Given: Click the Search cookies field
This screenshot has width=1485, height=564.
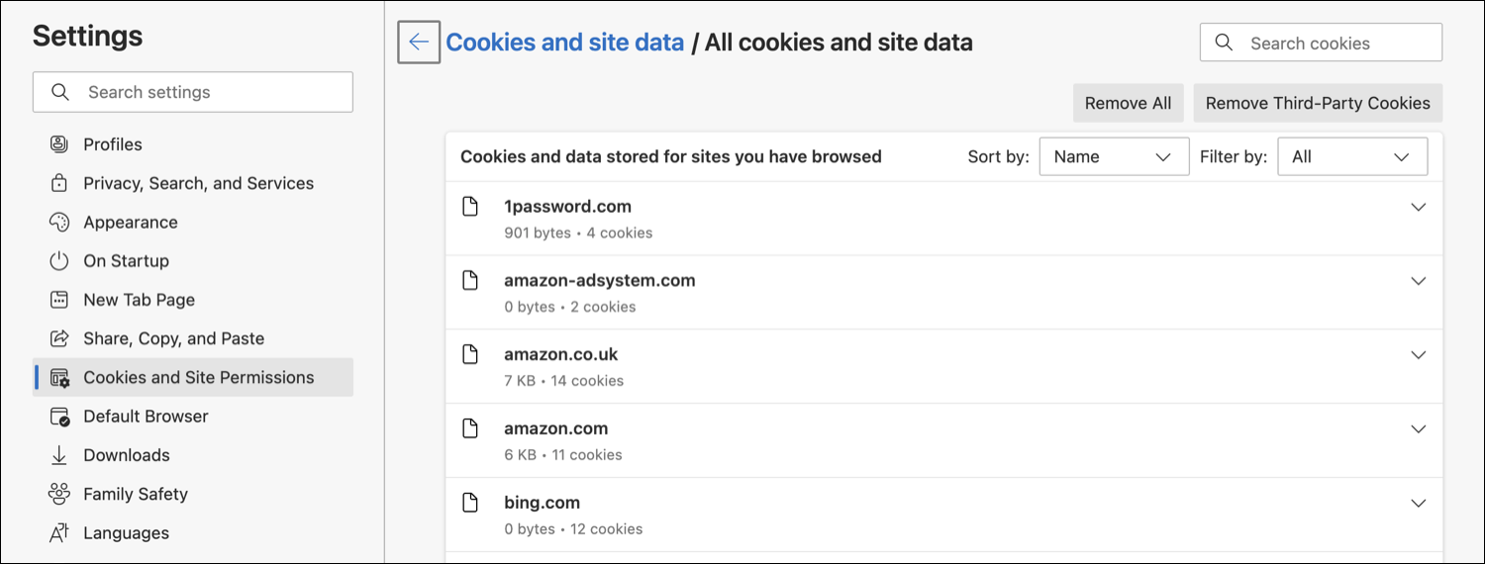Looking at the screenshot, I should (x=1321, y=43).
